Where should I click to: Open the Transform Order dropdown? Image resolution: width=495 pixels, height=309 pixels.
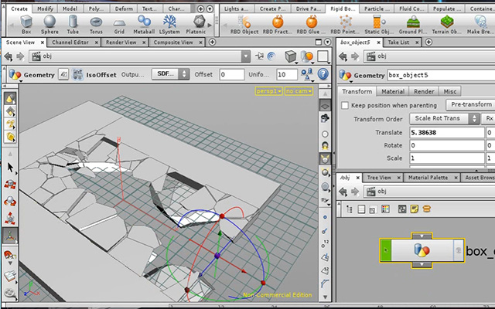(444, 118)
